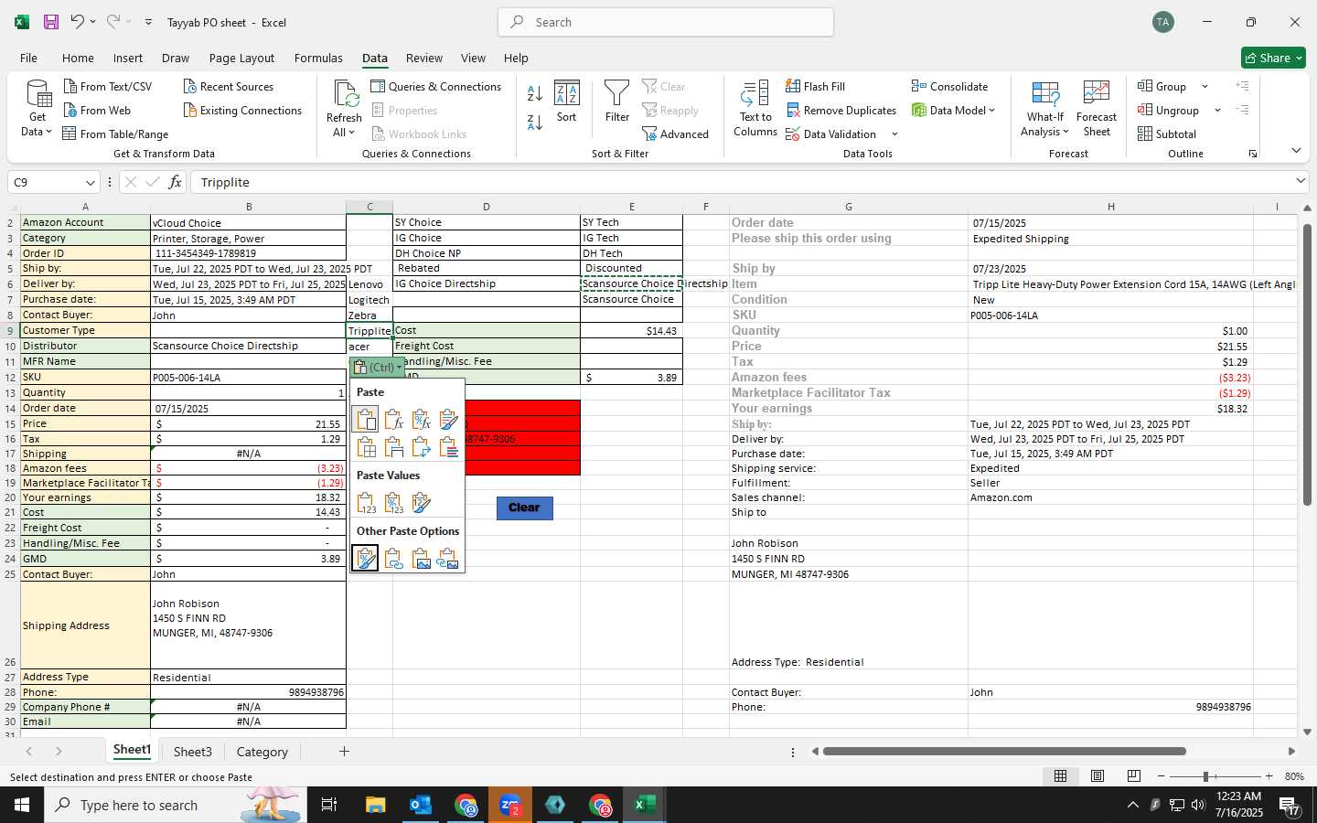Screen dimensions: 1317x823
Task: Open the Group dropdown arrow
Action: (1205, 87)
